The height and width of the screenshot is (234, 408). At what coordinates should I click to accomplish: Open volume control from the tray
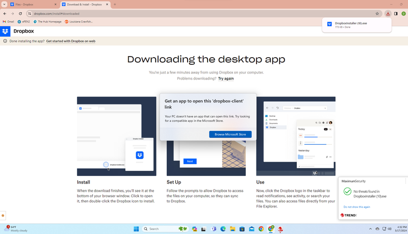pos(390,229)
